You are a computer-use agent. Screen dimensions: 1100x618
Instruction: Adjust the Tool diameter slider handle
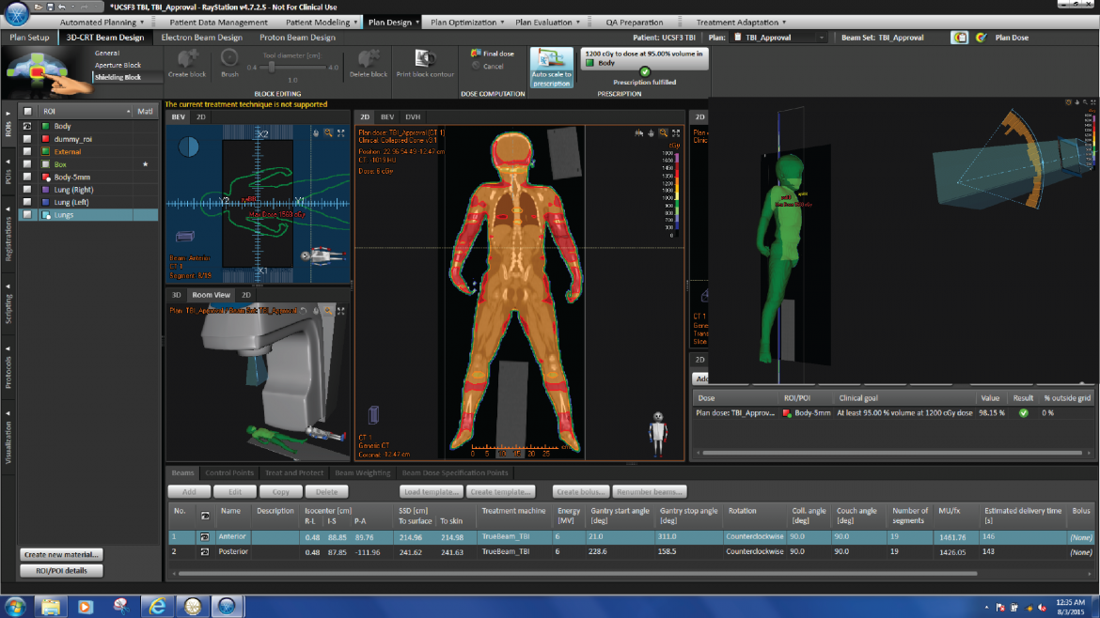(272, 68)
